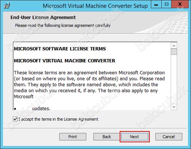Image resolution: width=191 pixels, height=149 pixels.
Task: Click the license scrollbar thumb
Action: 174,52
